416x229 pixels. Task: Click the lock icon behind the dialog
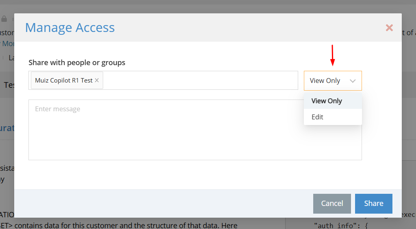click(x=4, y=19)
